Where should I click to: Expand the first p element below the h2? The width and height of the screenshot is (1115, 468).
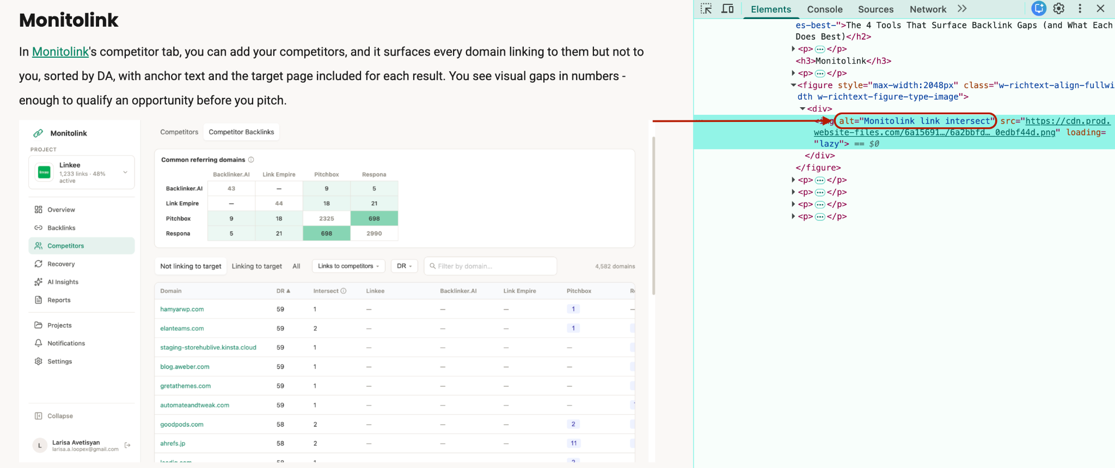tap(794, 49)
